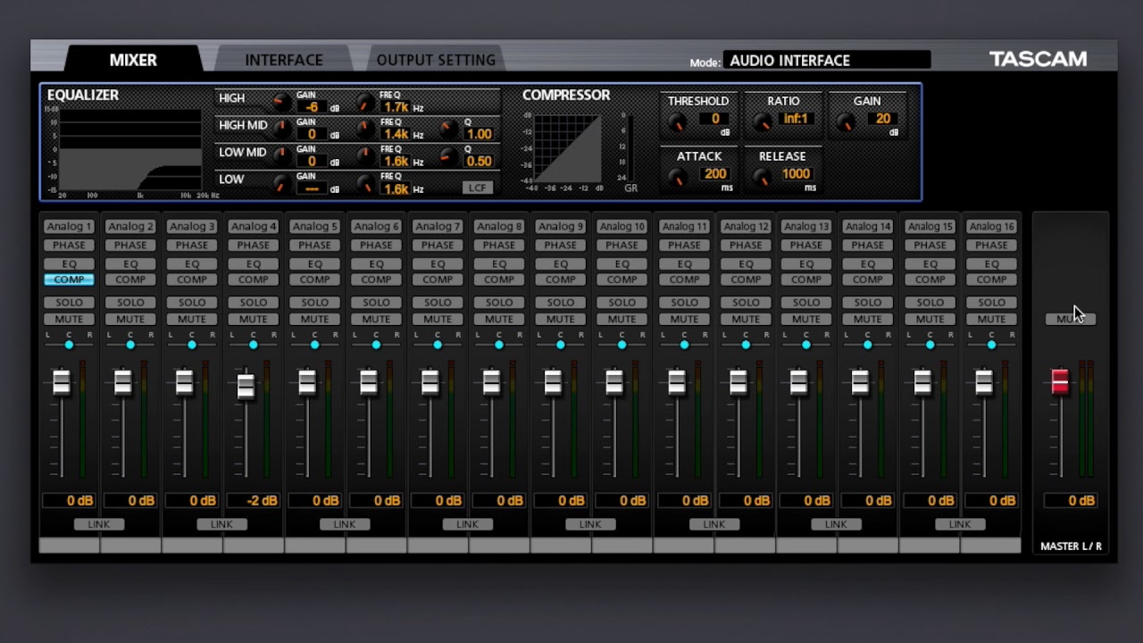
Task: Click the LOW MID Q knob
Action: click(x=449, y=157)
